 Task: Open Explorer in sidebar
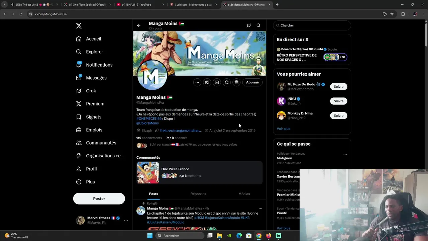(x=89, y=52)
